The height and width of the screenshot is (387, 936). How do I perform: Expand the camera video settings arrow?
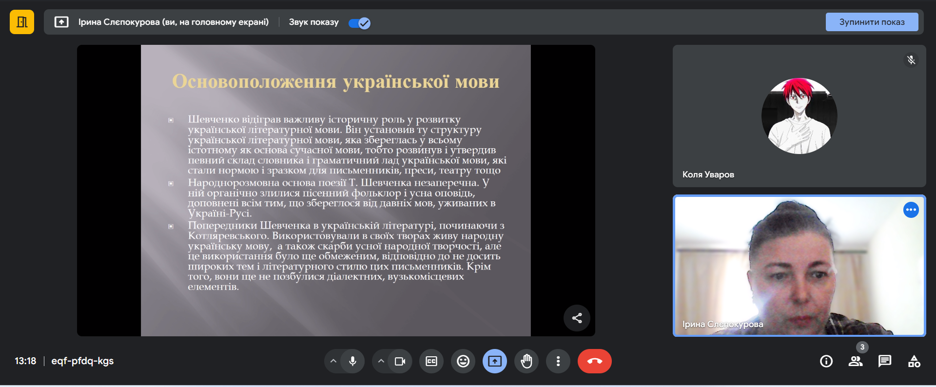[x=381, y=361]
